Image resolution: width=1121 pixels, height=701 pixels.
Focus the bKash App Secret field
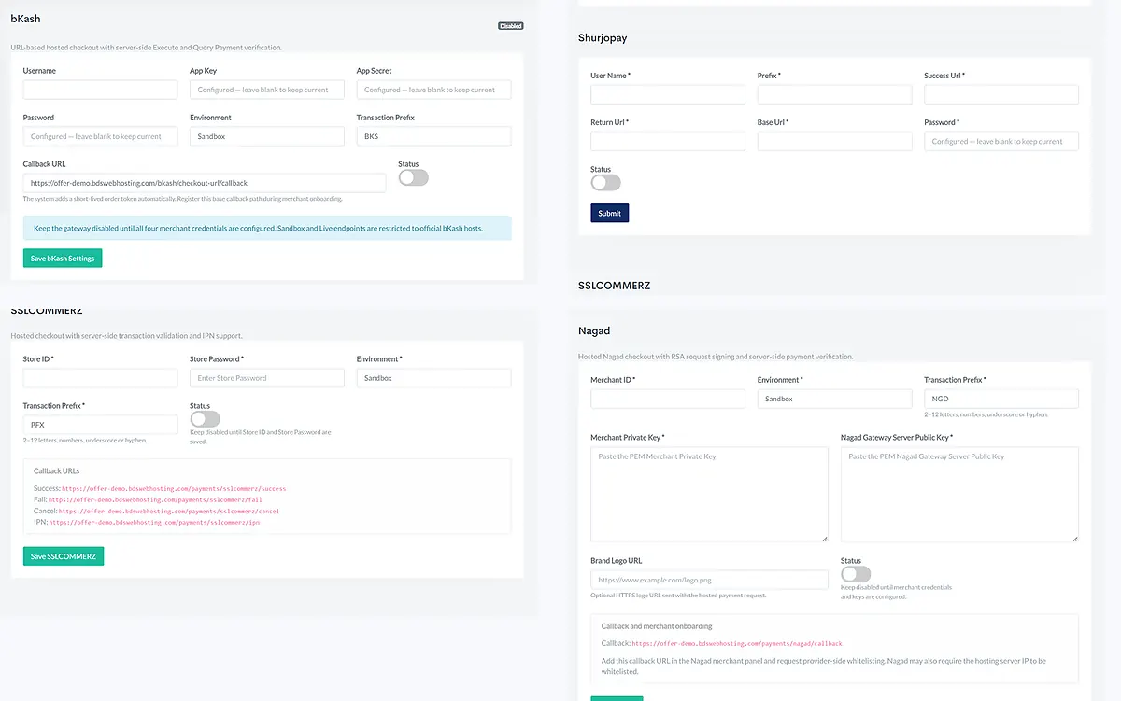[433, 90]
